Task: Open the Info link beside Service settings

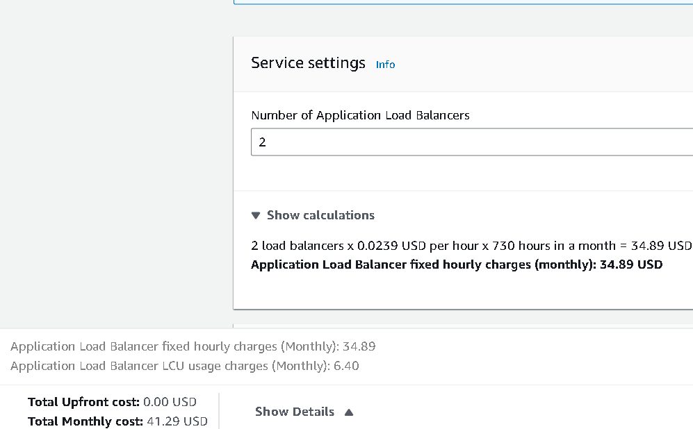Action: click(385, 65)
